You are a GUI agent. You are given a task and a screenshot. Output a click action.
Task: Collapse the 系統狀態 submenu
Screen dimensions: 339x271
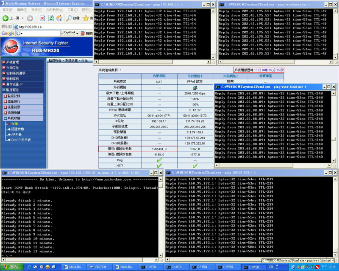pos(5,119)
